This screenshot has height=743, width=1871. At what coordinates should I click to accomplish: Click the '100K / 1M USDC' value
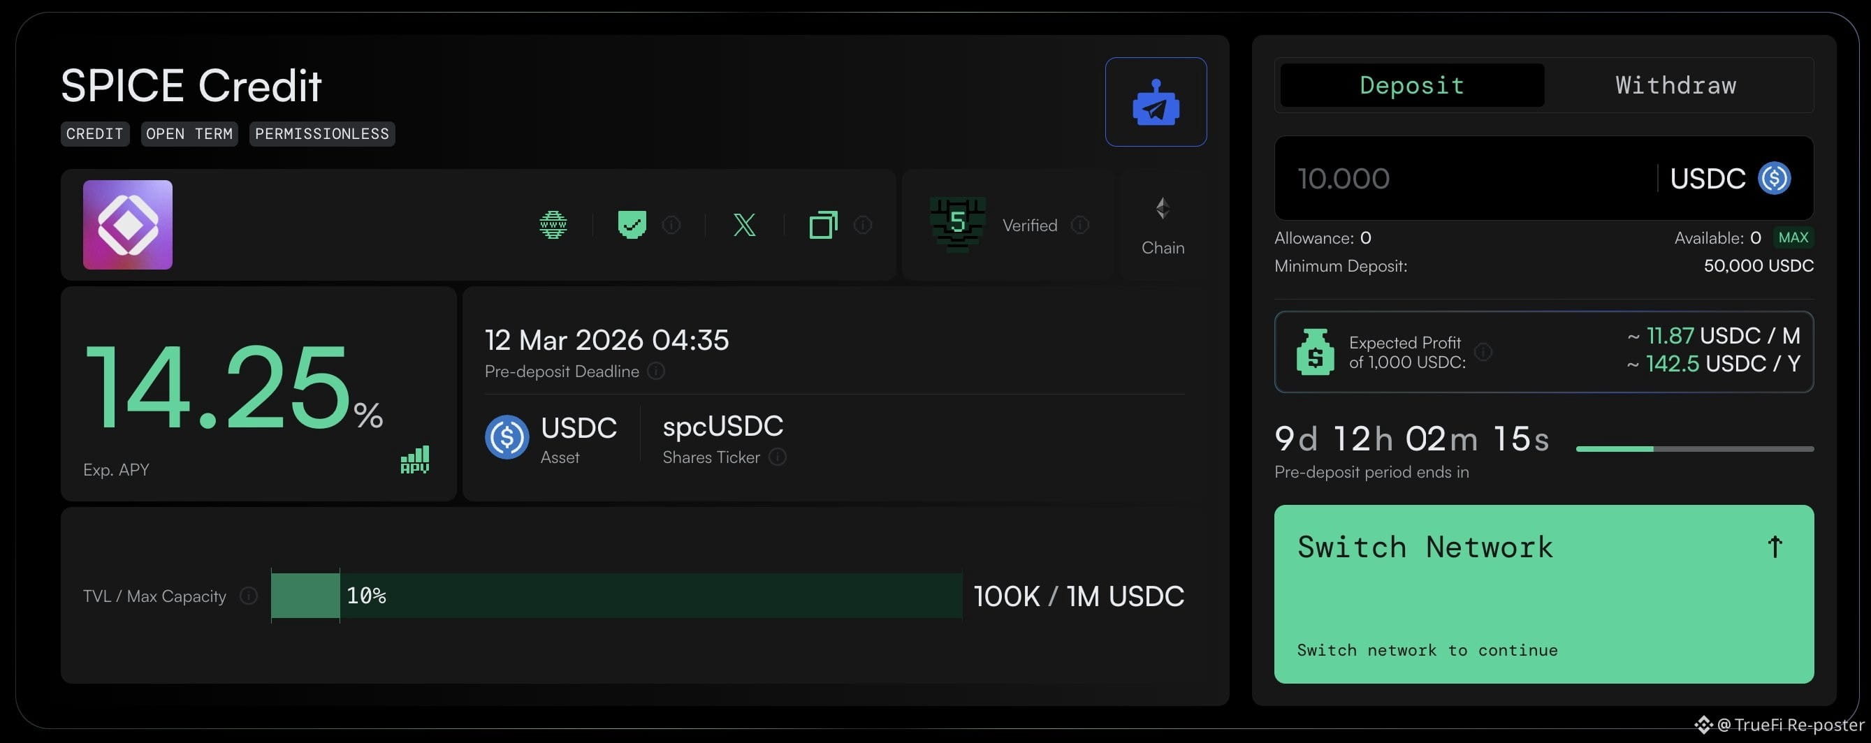pyautogui.click(x=1079, y=596)
